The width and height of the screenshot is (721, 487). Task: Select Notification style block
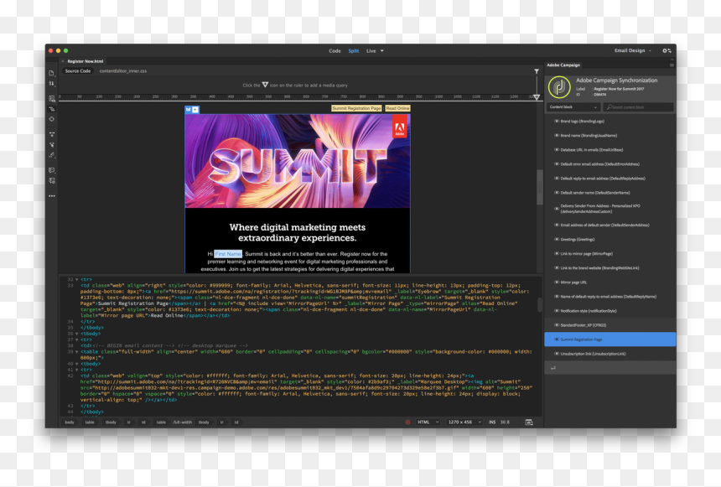tap(610, 311)
